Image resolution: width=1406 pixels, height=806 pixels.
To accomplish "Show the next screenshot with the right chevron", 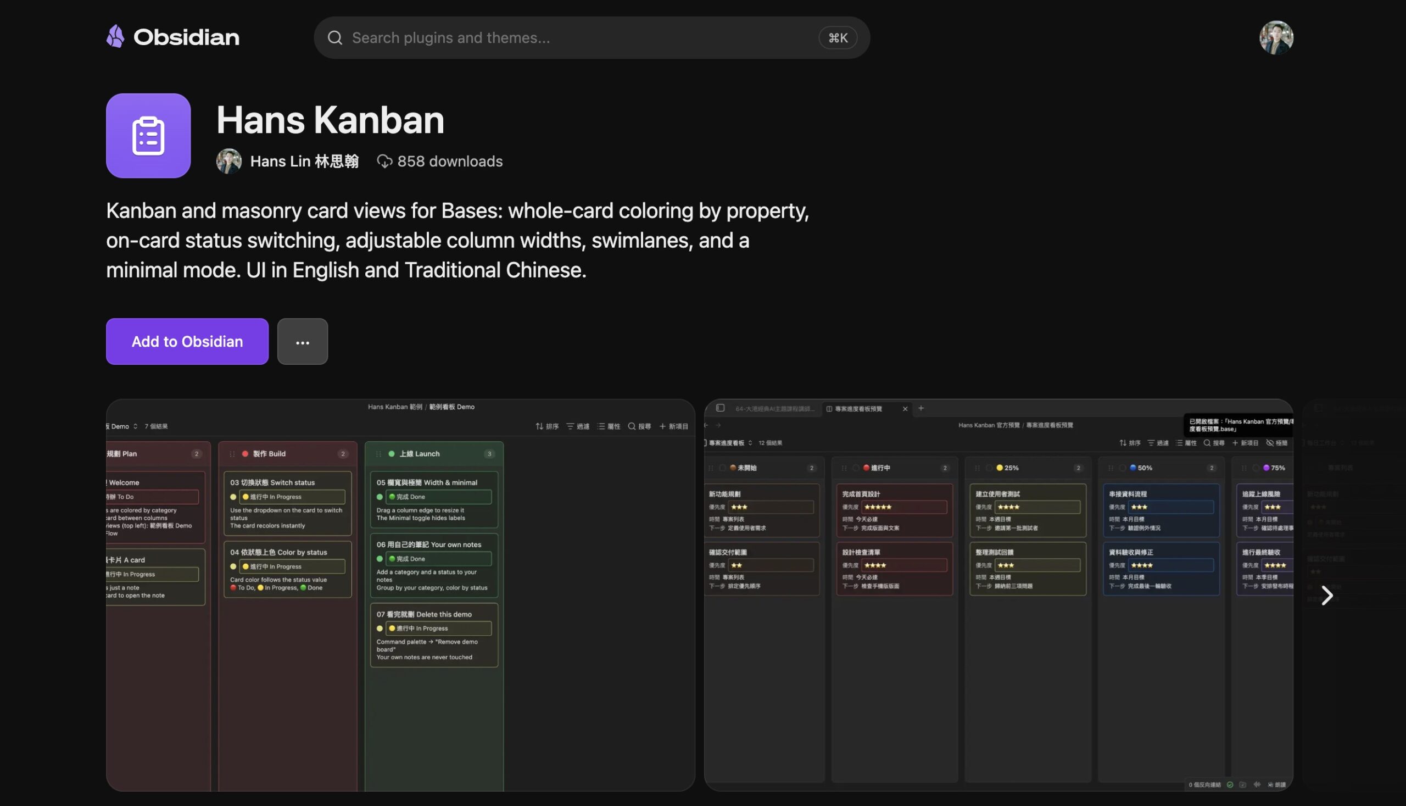I will click(1326, 596).
